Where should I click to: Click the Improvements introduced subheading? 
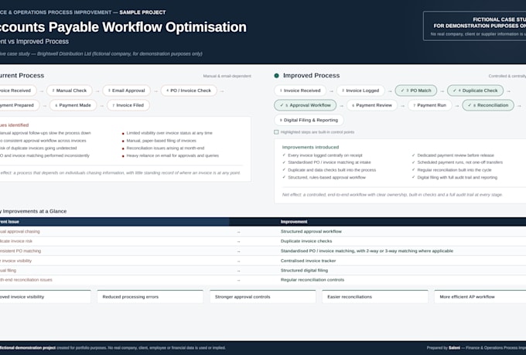(x=310, y=147)
